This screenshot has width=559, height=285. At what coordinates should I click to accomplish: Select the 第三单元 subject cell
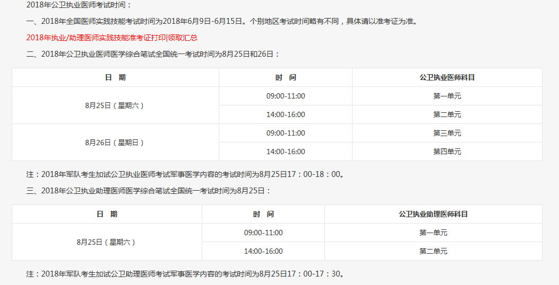coord(447,133)
